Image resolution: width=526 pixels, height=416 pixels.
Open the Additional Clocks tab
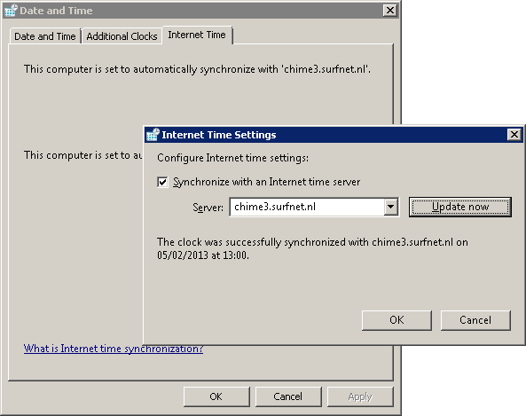pyautogui.click(x=122, y=36)
